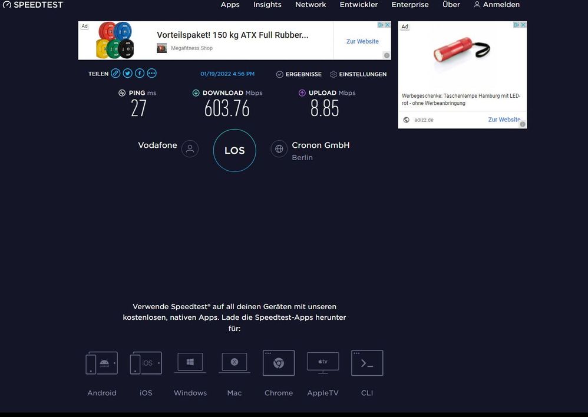Click the DOWNLOAD arrow icon
This screenshot has width=588, height=417.
196,93
